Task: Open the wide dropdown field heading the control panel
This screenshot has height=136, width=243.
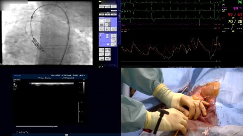Action: [105, 5]
